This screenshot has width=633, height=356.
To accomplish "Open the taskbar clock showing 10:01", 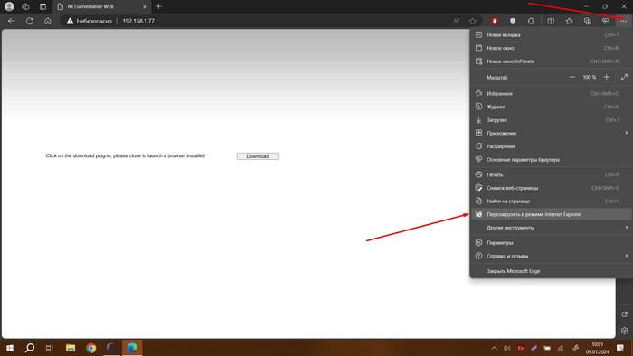I will click(598, 348).
